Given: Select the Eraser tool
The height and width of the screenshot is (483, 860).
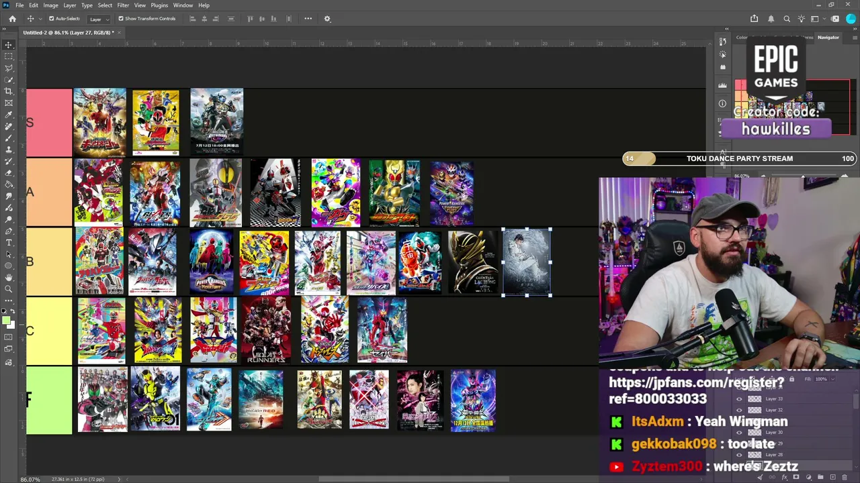Looking at the screenshot, I should (x=9, y=172).
